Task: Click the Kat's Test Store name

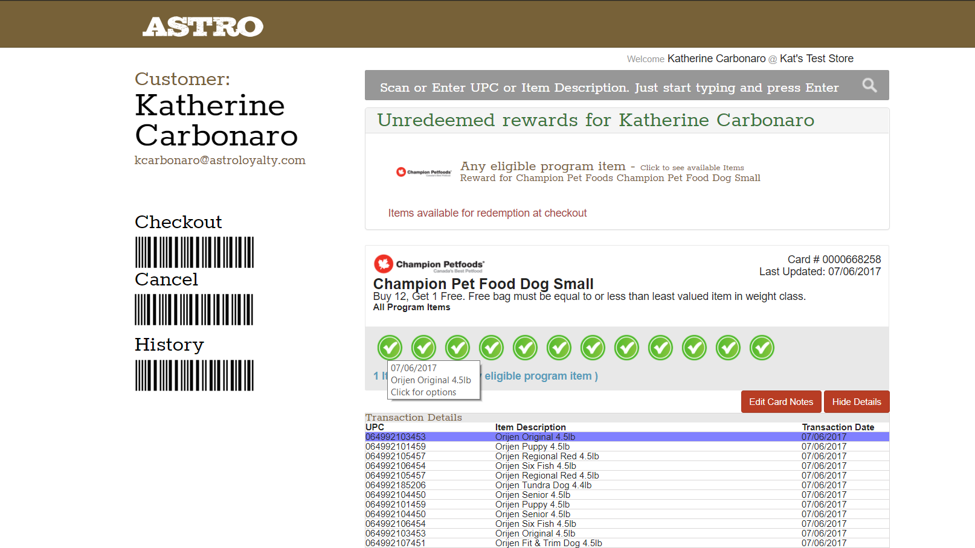Action: coord(817,59)
